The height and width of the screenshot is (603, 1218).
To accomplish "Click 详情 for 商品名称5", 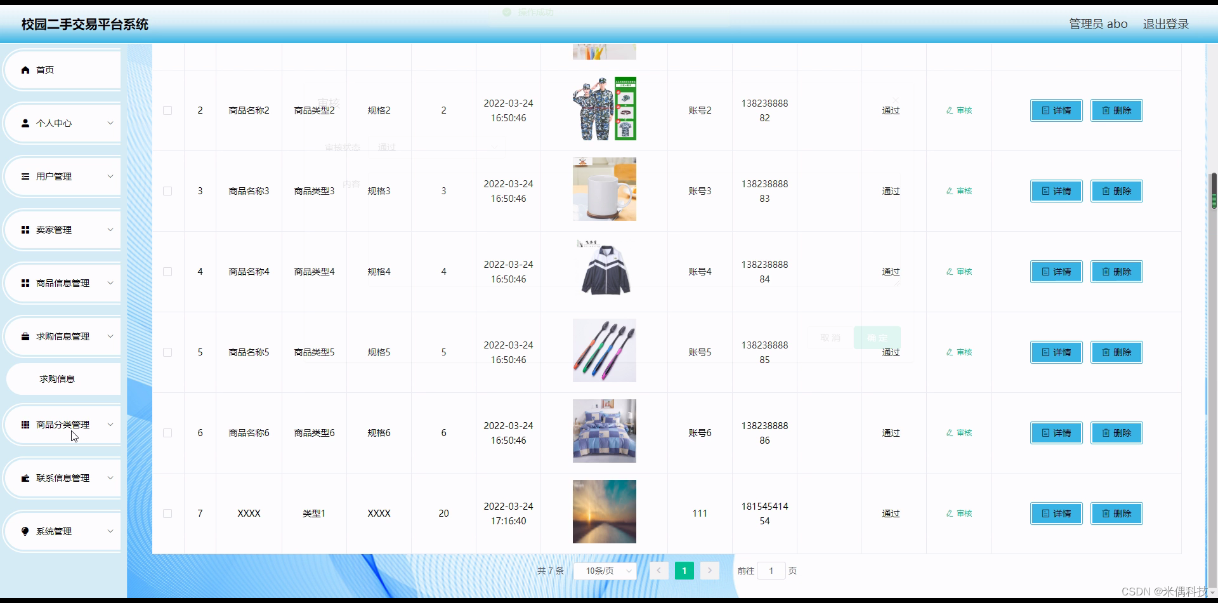I will (1055, 352).
